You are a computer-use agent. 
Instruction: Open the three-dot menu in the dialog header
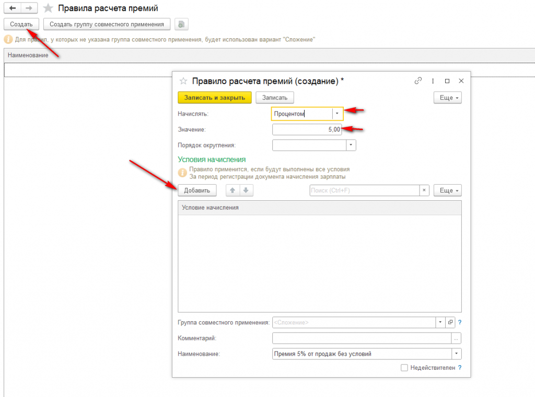pyautogui.click(x=433, y=81)
